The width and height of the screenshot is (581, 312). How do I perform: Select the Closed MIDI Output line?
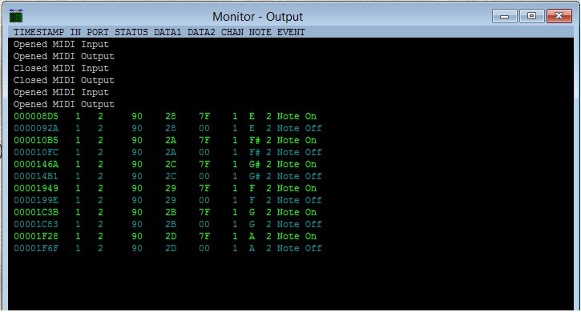(64, 80)
